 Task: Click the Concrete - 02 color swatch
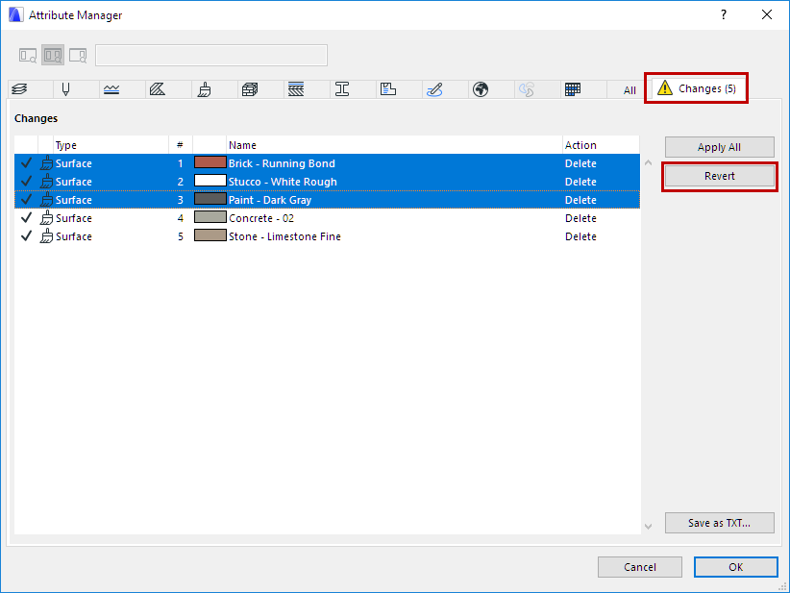tap(210, 217)
